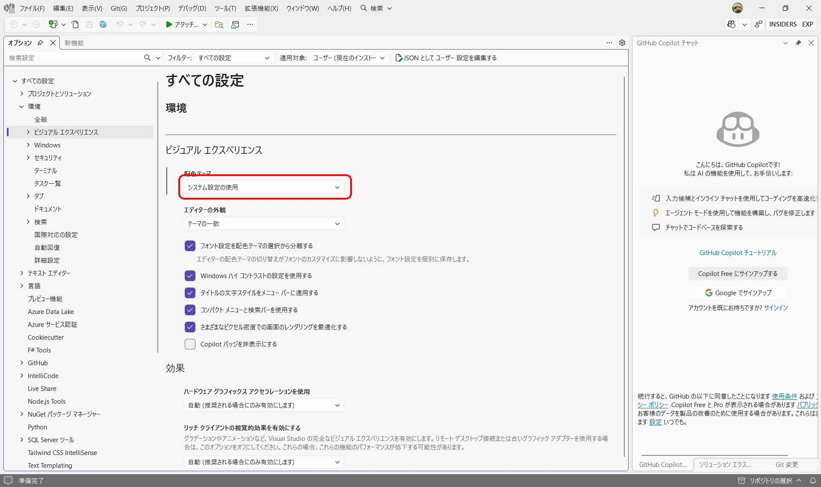Click the open file icon

(75, 24)
